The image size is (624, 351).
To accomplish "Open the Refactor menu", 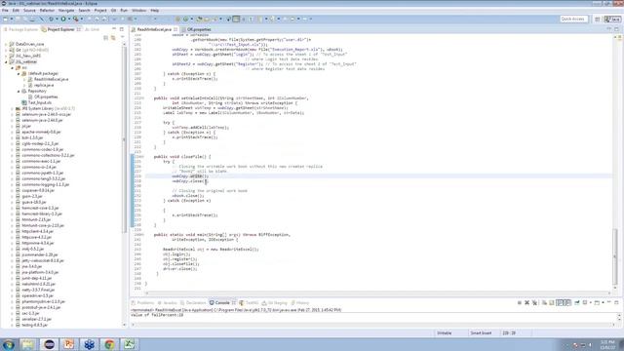I will (x=47, y=11).
